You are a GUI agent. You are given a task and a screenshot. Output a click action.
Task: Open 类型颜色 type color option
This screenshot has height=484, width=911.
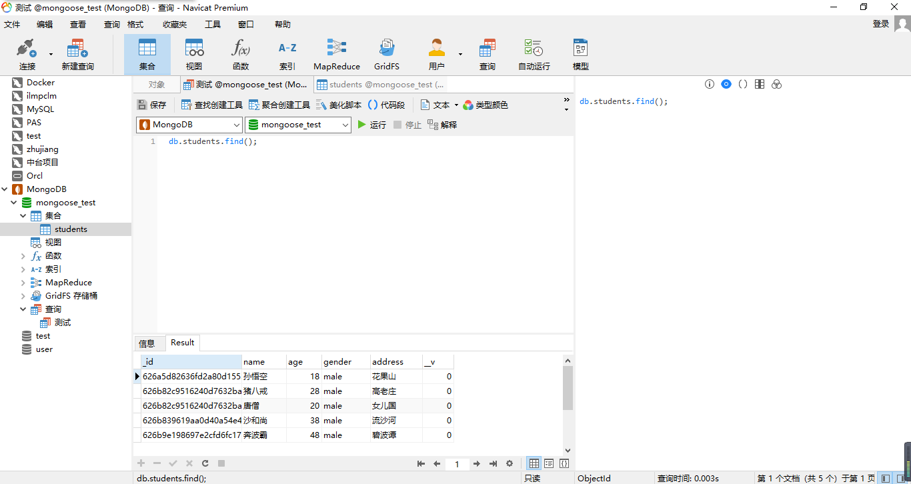click(486, 105)
